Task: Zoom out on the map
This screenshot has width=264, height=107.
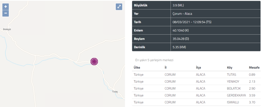Action: [5, 13]
